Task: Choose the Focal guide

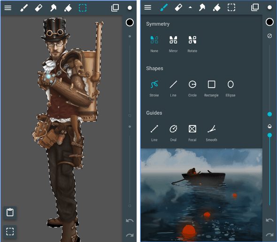Action: 192,133
